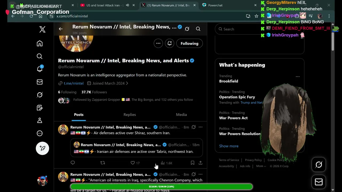Open 37.7K Followers list
This screenshot has height=192, width=342.
coord(94,92)
